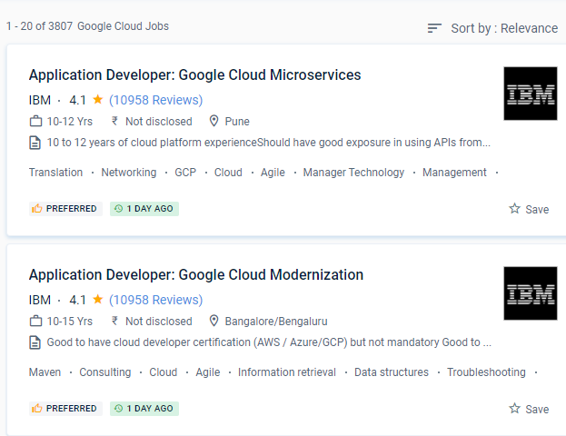Click the PREFERRED badge on Microservices job

pos(64,208)
